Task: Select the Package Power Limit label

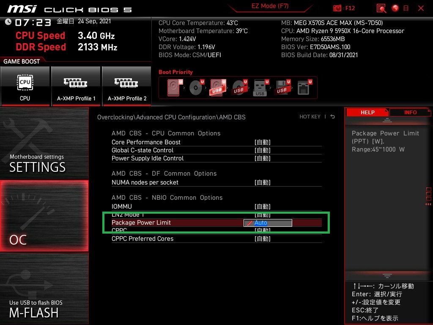Action: click(x=141, y=223)
